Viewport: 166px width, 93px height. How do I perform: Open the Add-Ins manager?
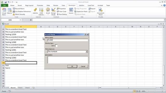(35, 11)
